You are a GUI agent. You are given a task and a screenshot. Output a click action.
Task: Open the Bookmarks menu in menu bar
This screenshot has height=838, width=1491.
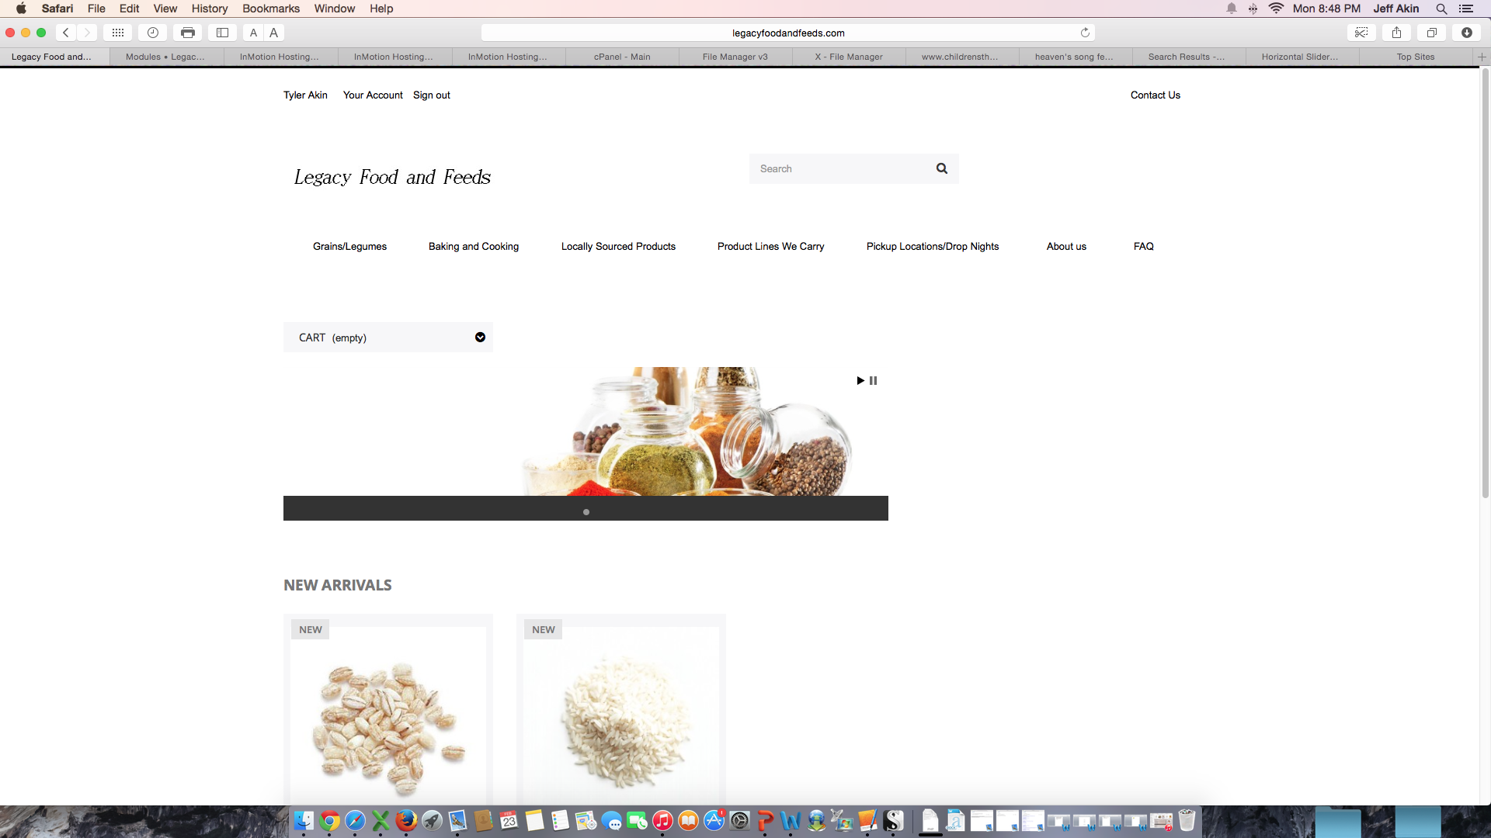(x=270, y=9)
